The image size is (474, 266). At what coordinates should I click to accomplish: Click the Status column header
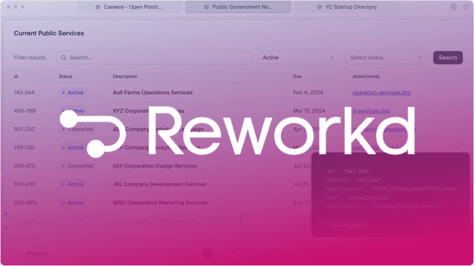(66, 77)
